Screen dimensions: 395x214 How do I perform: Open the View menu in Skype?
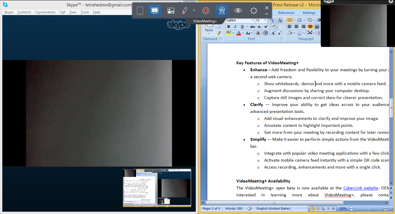coord(73,12)
